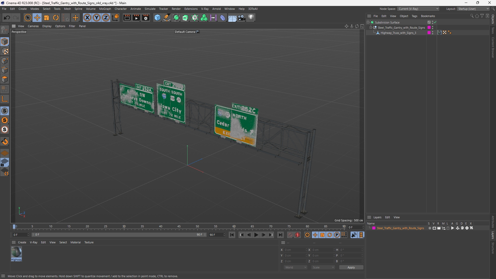Toggle layer lock for Steel_Traffic_Gantry layer
The width and height of the screenshot is (496, 279).
point(448,228)
